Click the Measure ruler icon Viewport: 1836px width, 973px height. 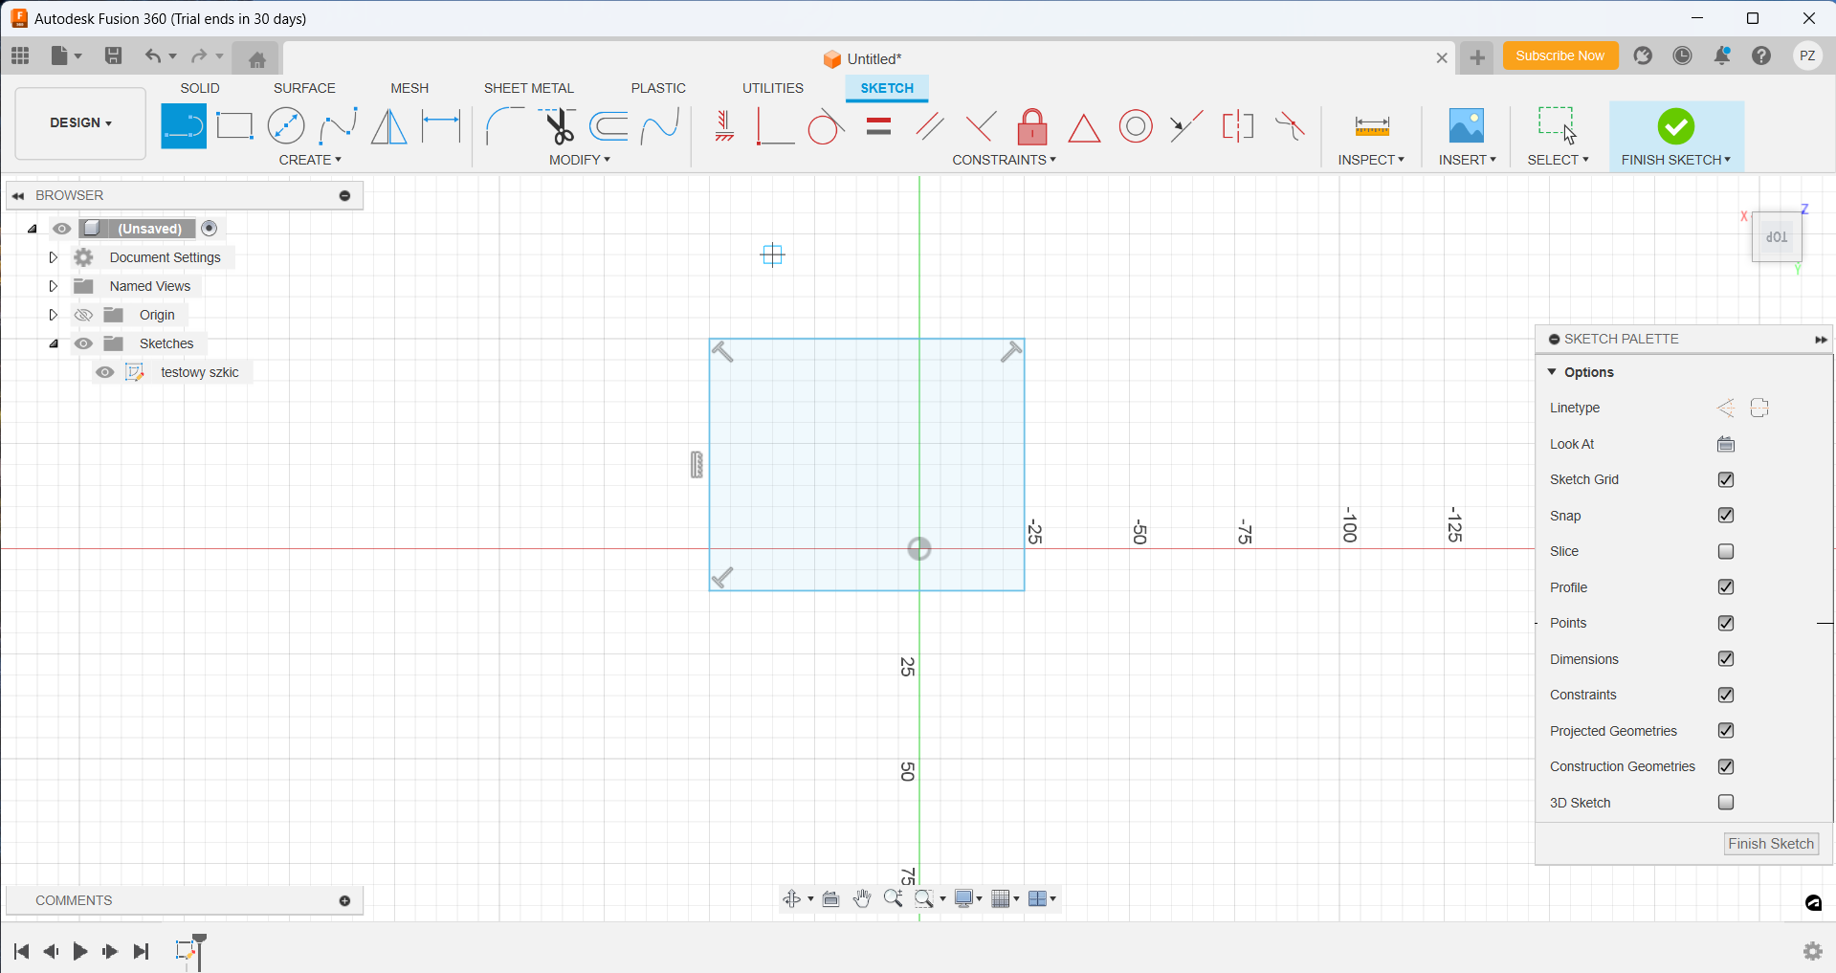[1372, 126]
